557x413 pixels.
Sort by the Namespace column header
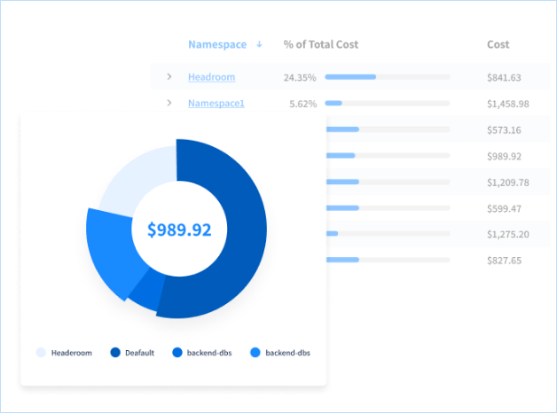pyautogui.click(x=217, y=45)
